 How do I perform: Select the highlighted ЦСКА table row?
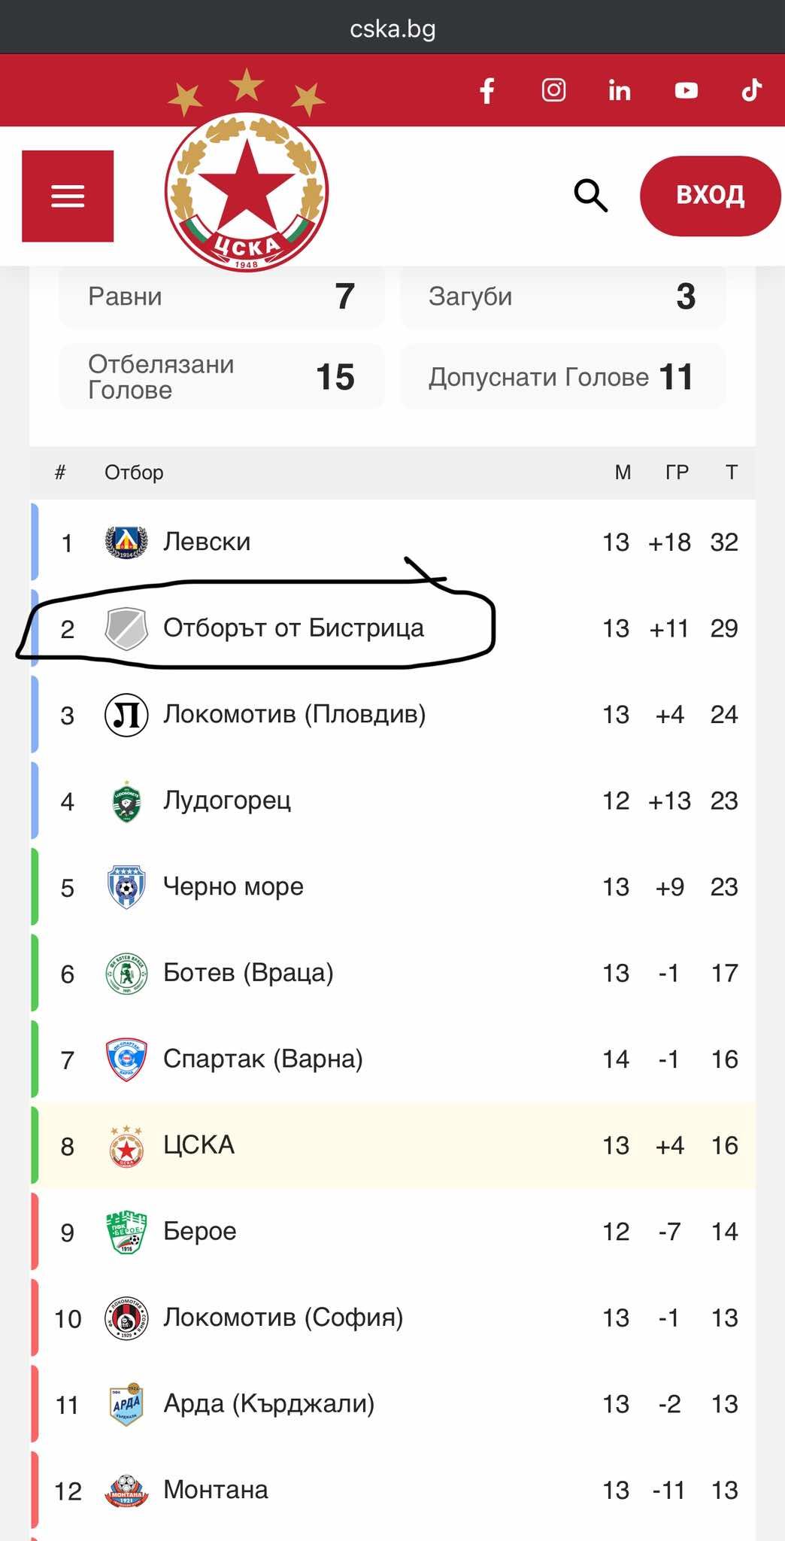(392, 1146)
